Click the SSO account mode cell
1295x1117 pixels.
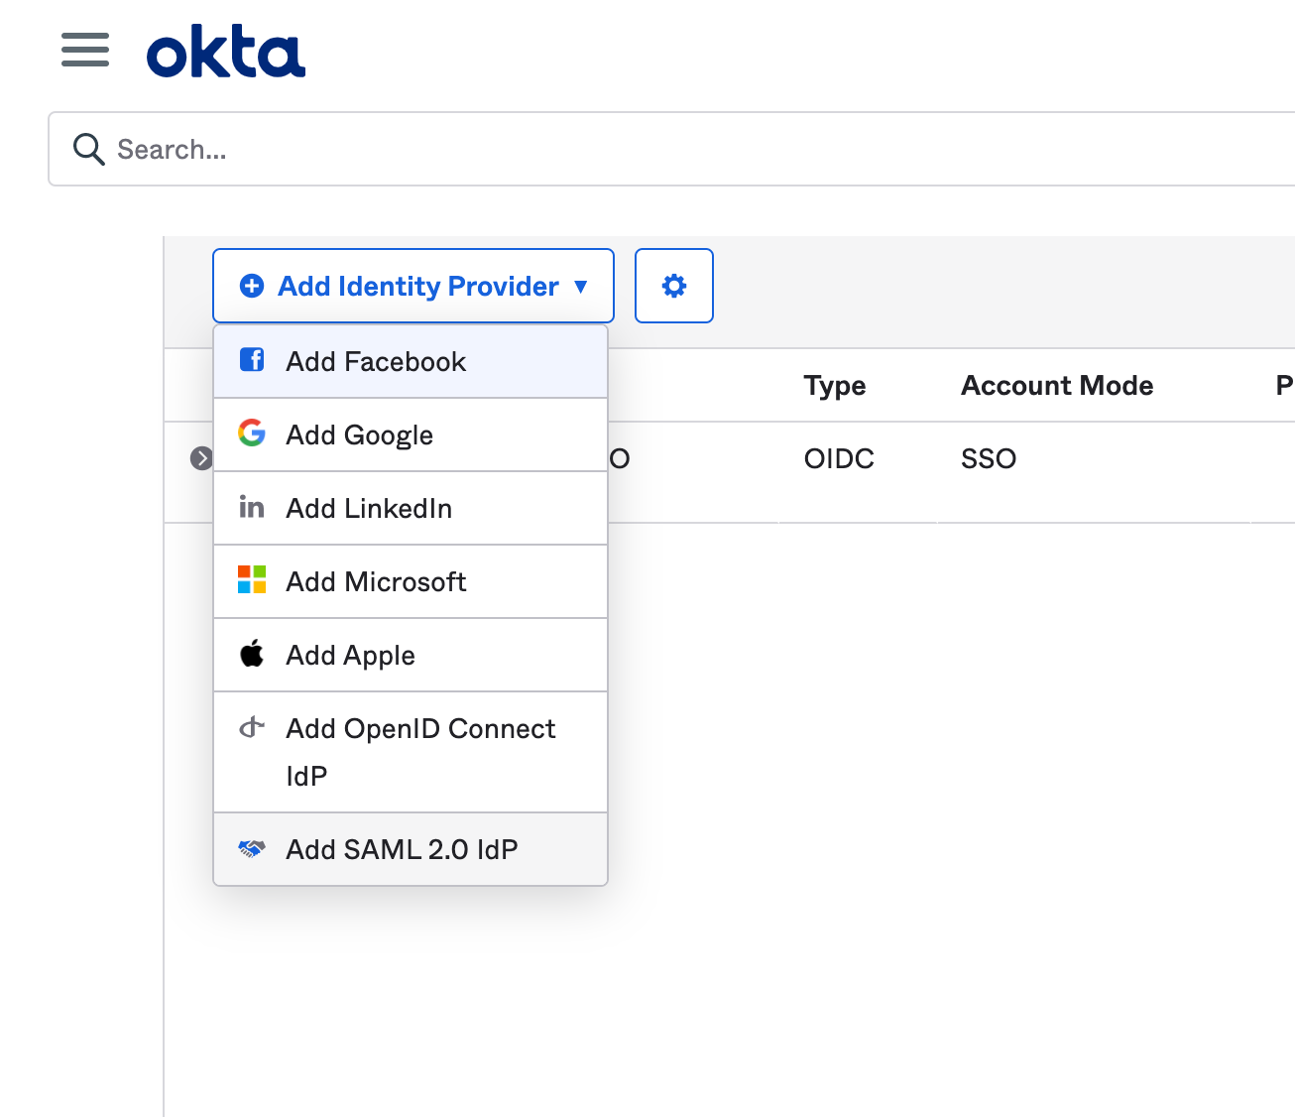point(989,459)
